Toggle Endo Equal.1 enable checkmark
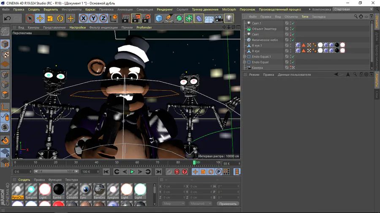The image size is (380, 213). click(293, 56)
